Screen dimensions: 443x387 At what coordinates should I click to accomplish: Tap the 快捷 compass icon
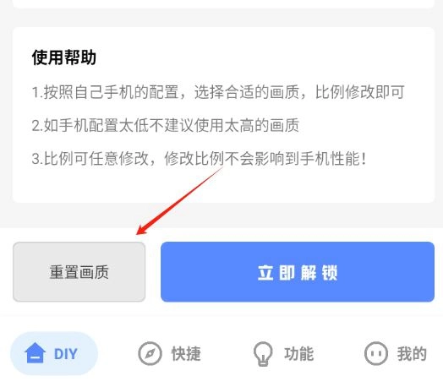[150, 353]
